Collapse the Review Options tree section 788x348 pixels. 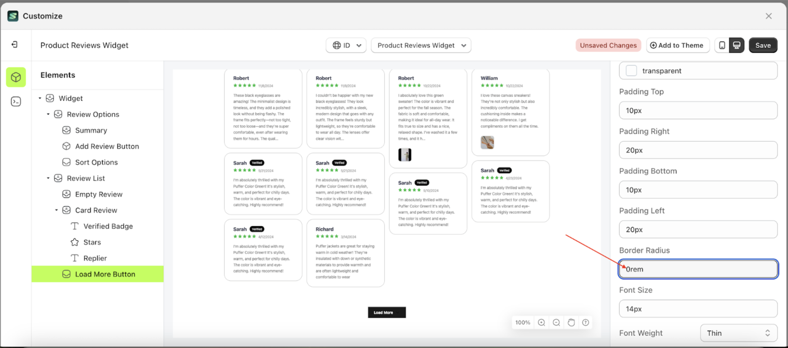tap(48, 114)
